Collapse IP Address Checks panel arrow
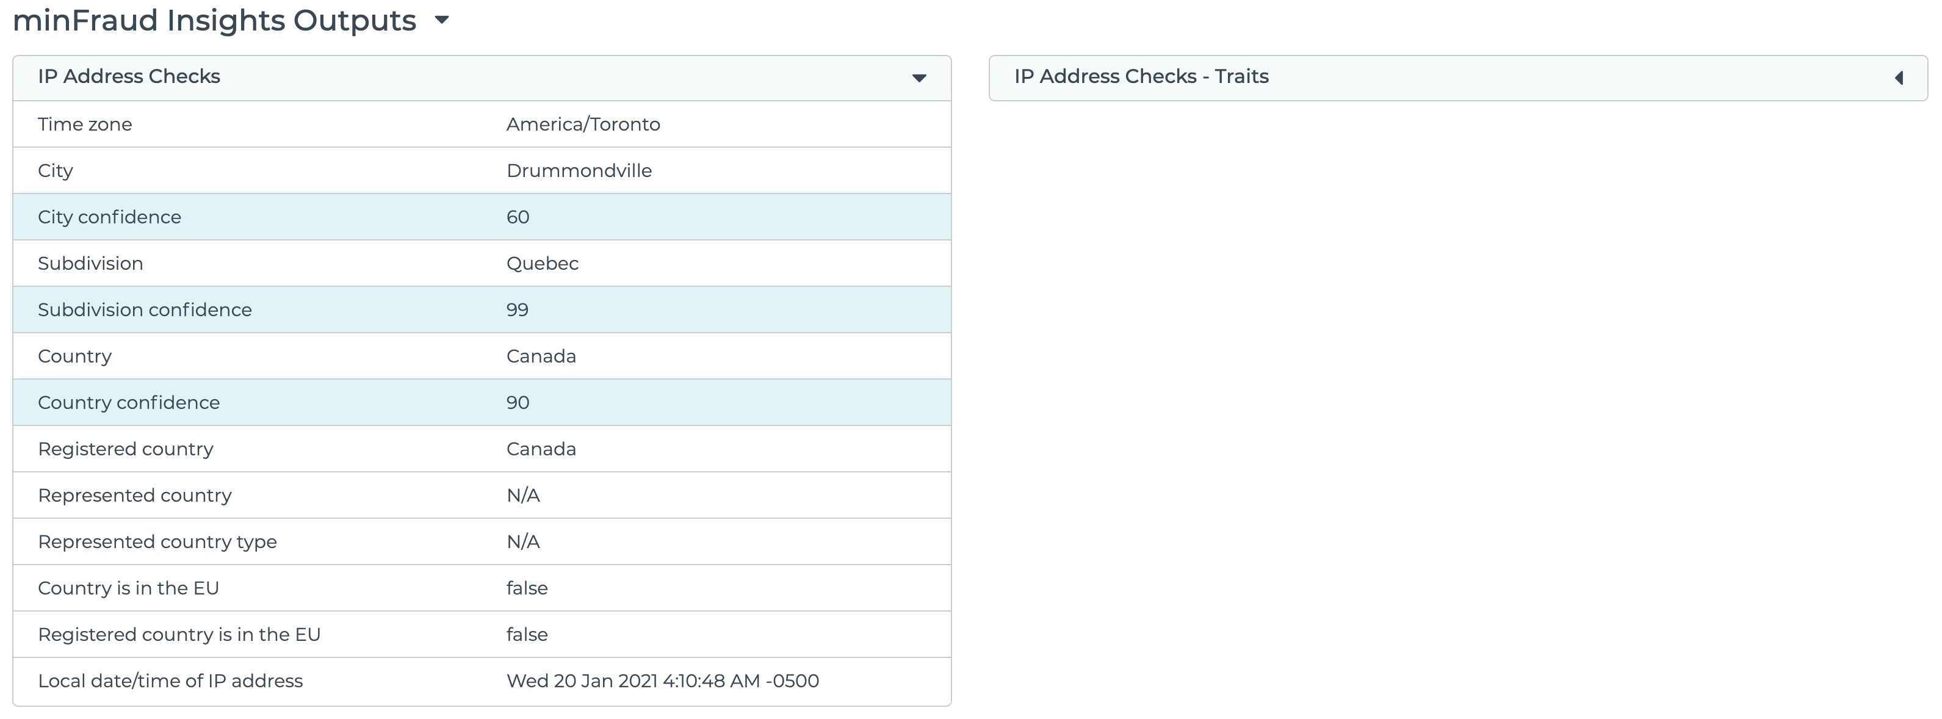 919,78
